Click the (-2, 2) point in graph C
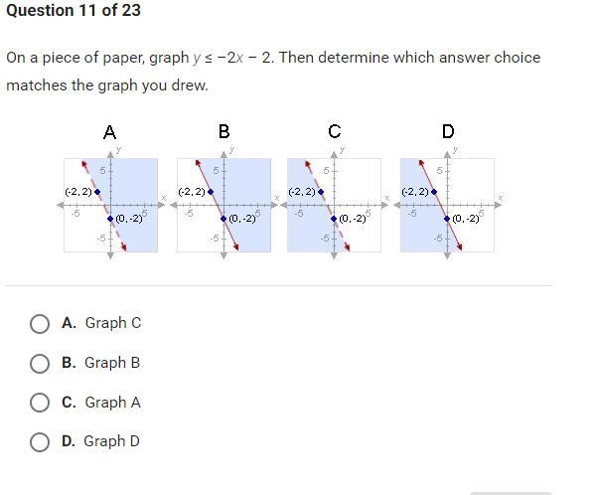Image resolution: width=594 pixels, height=495 pixels. (321, 192)
